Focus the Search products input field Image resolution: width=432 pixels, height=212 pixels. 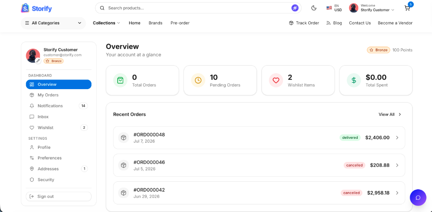(198, 8)
